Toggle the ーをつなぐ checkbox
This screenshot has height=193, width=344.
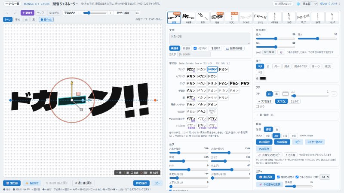(x=195, y=48)
